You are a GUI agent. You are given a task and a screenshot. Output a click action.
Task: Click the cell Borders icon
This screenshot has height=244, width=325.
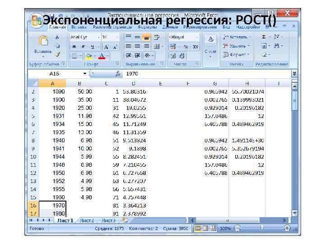click(74, 56)
